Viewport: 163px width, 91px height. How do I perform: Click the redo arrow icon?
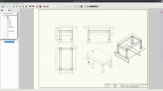pos(10,6)
